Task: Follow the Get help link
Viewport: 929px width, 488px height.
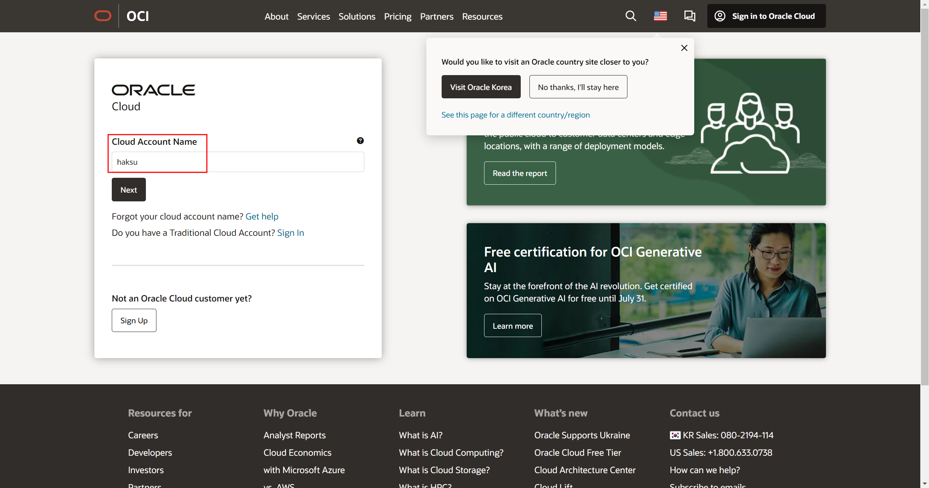Action: [x=262, y=216]
